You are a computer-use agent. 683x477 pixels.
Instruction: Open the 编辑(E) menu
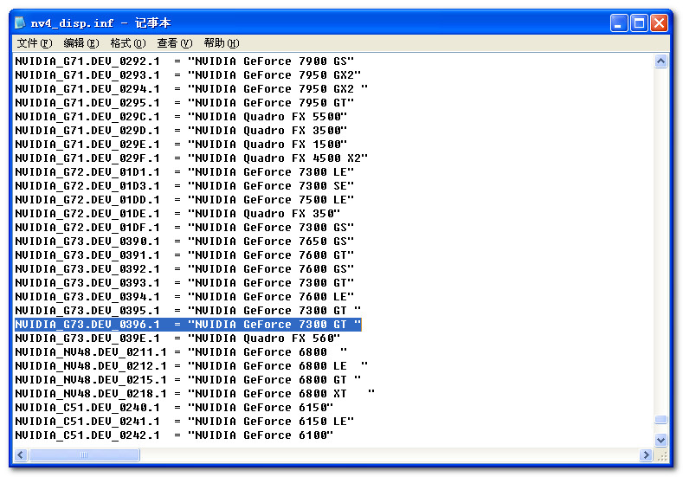click(81, 43)
